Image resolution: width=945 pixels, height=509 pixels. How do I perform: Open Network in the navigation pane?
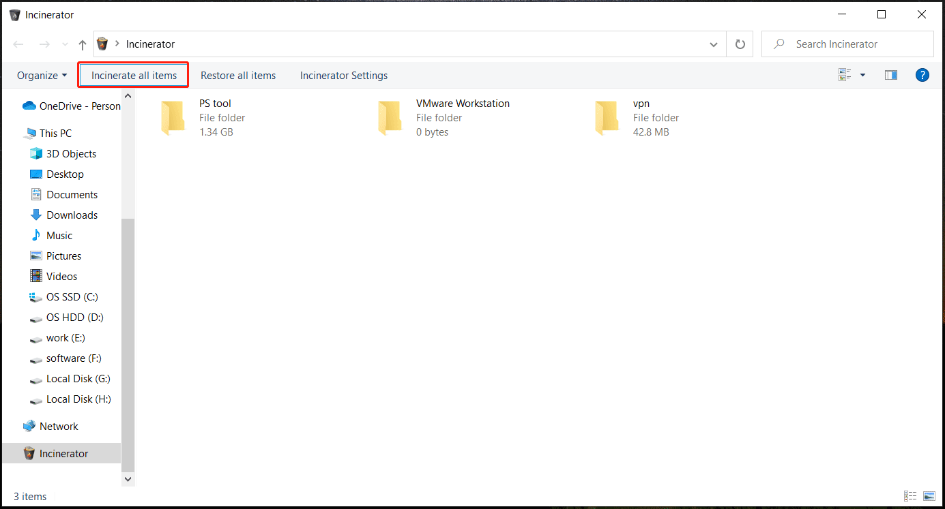pos(51,427)
